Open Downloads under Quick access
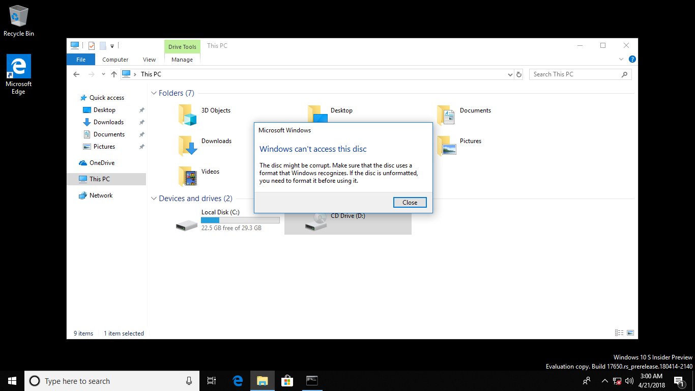 [x=108, y=122]
